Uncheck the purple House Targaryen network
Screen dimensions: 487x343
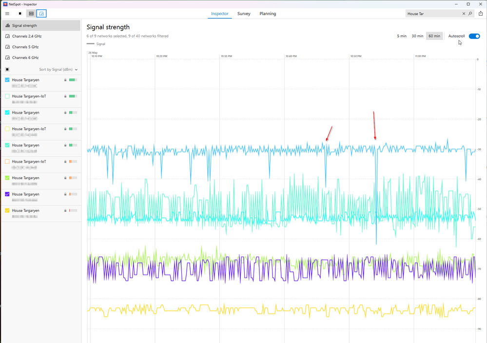7,194
